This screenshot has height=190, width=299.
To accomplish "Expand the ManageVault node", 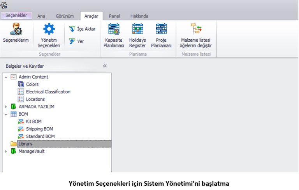I will (6, 151).
